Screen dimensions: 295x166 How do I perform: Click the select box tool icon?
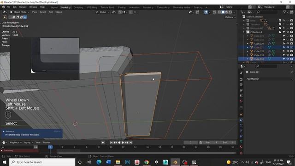(5, 17)
